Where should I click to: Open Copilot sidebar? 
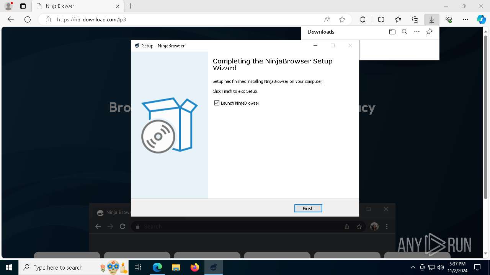(x=482, y=19)
